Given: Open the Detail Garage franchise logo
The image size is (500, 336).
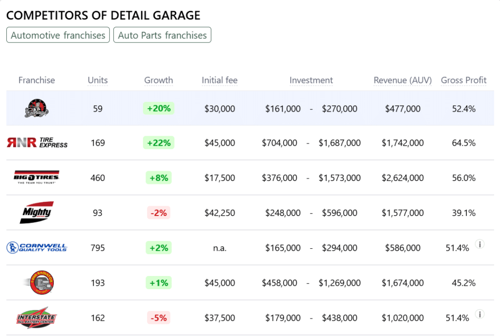Looking at the screenshot, I should [37, 108].
